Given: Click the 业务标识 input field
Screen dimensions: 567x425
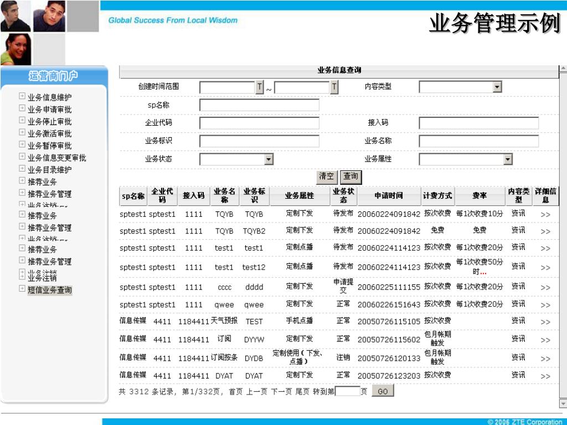Looking at the screenshot, I should tap(259, 141).
